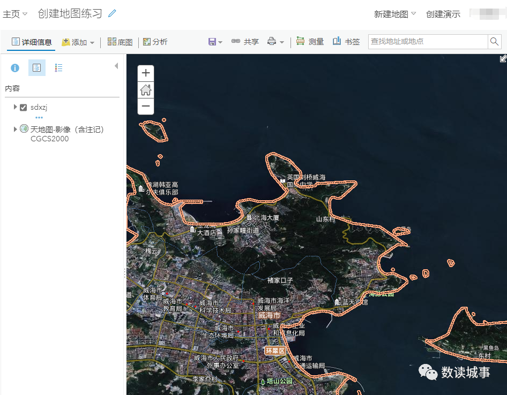Screen dimensions: 507x395
Task: Click the 创建演示 link
Action: (x=443, y=14)
